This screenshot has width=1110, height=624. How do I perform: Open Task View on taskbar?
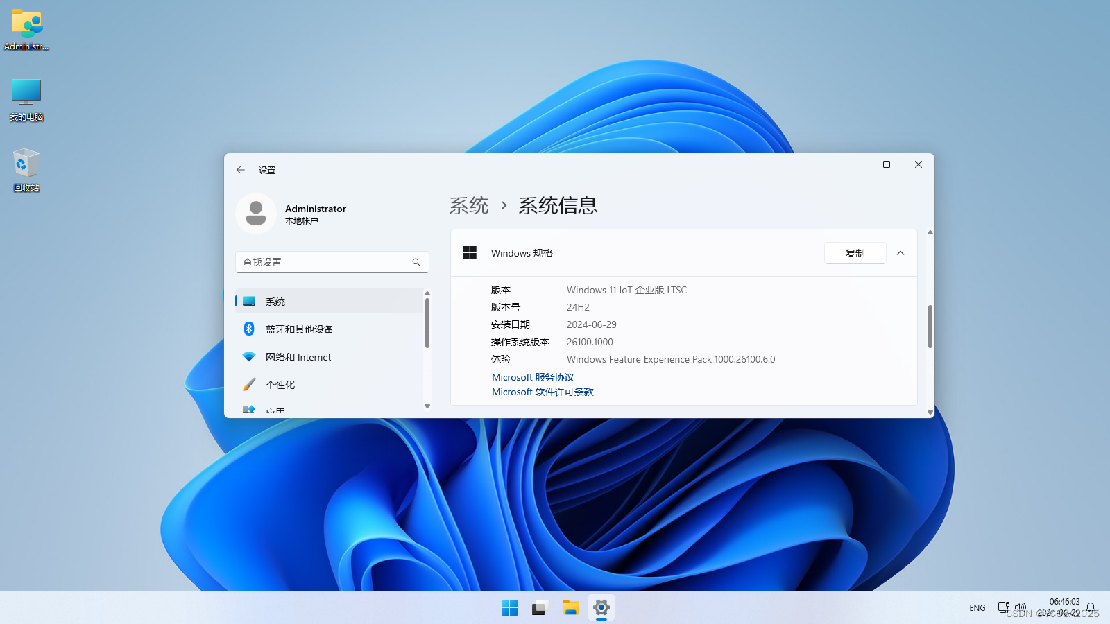(540, 608)
